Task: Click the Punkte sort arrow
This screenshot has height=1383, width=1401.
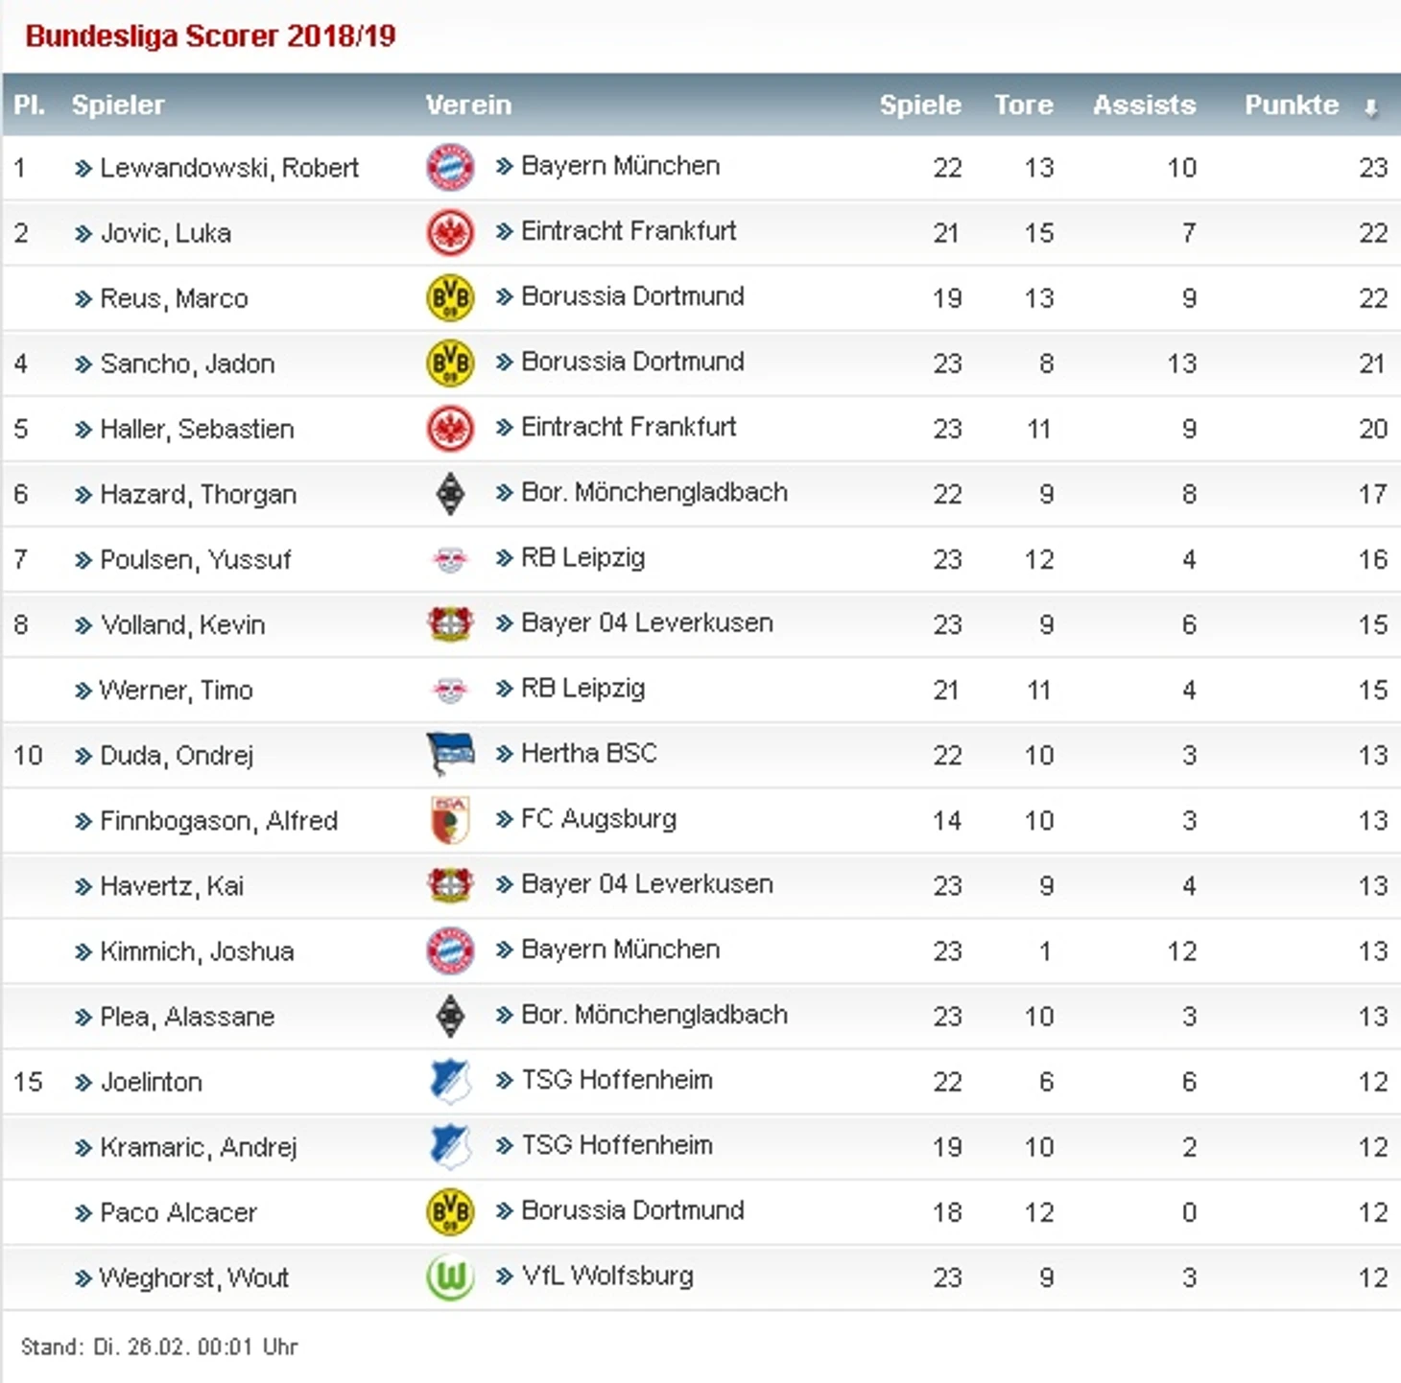Action: (x=1371, y=106)
